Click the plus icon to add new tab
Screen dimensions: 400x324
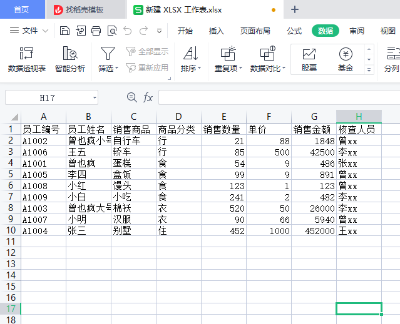(x=295, y=9)
